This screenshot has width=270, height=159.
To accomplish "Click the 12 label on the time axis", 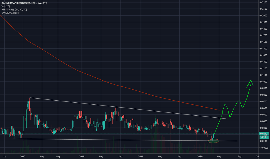I will tap(5, 156).
